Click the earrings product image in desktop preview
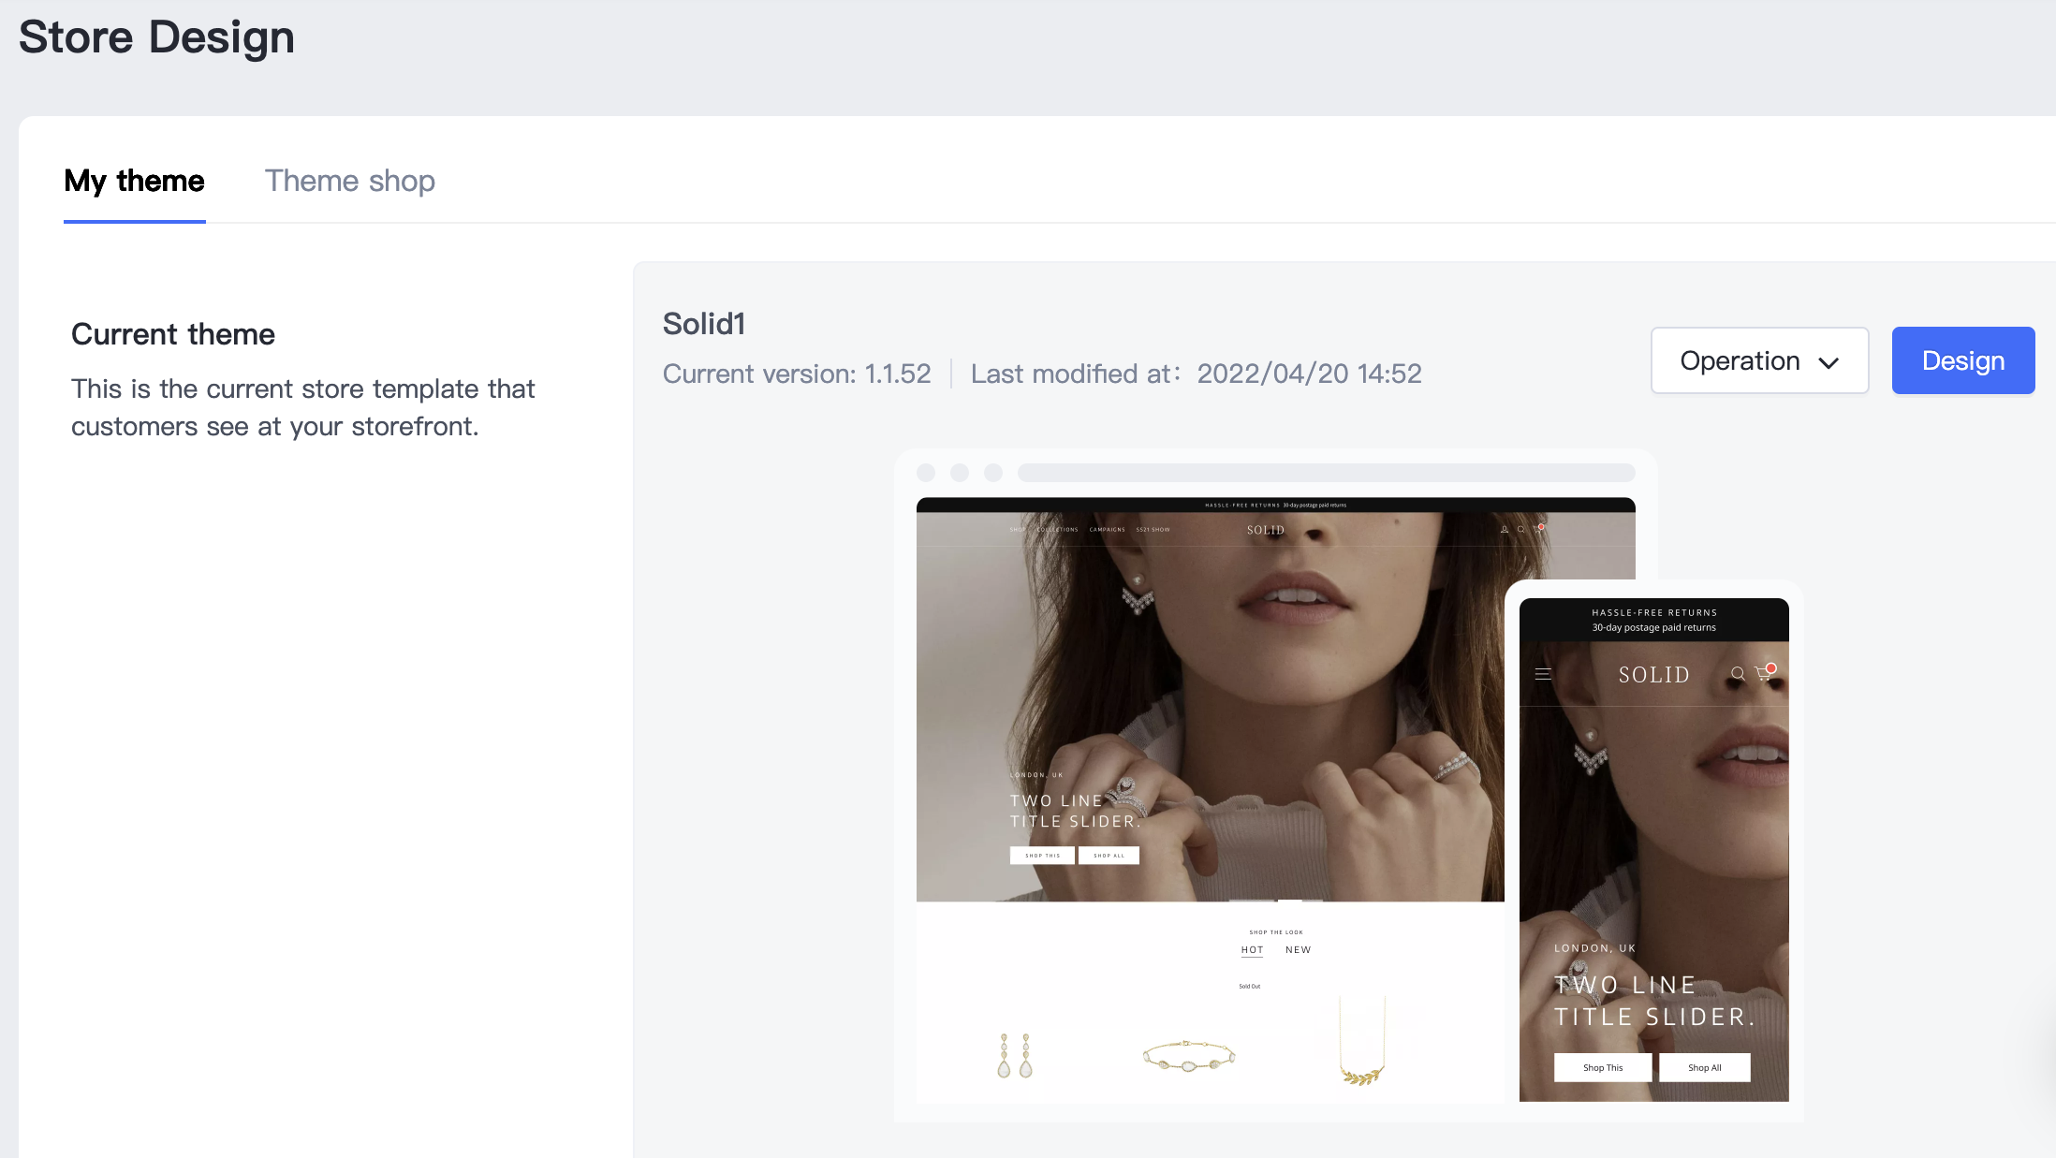This screenshot has height=1158, width=2056. [1014, 1056]
